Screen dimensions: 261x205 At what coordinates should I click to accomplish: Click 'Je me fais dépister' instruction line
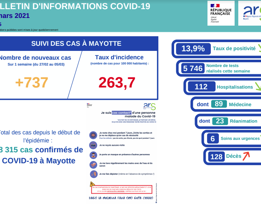tap(127, 174)
